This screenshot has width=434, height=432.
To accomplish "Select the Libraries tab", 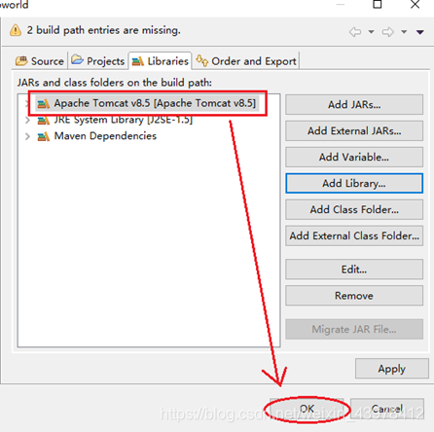I will tap(161, 61).
